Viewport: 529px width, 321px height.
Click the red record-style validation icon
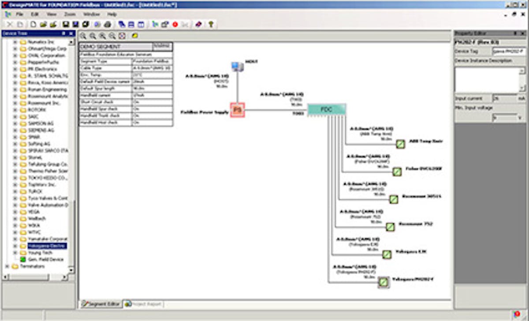(x=175, y=23)
